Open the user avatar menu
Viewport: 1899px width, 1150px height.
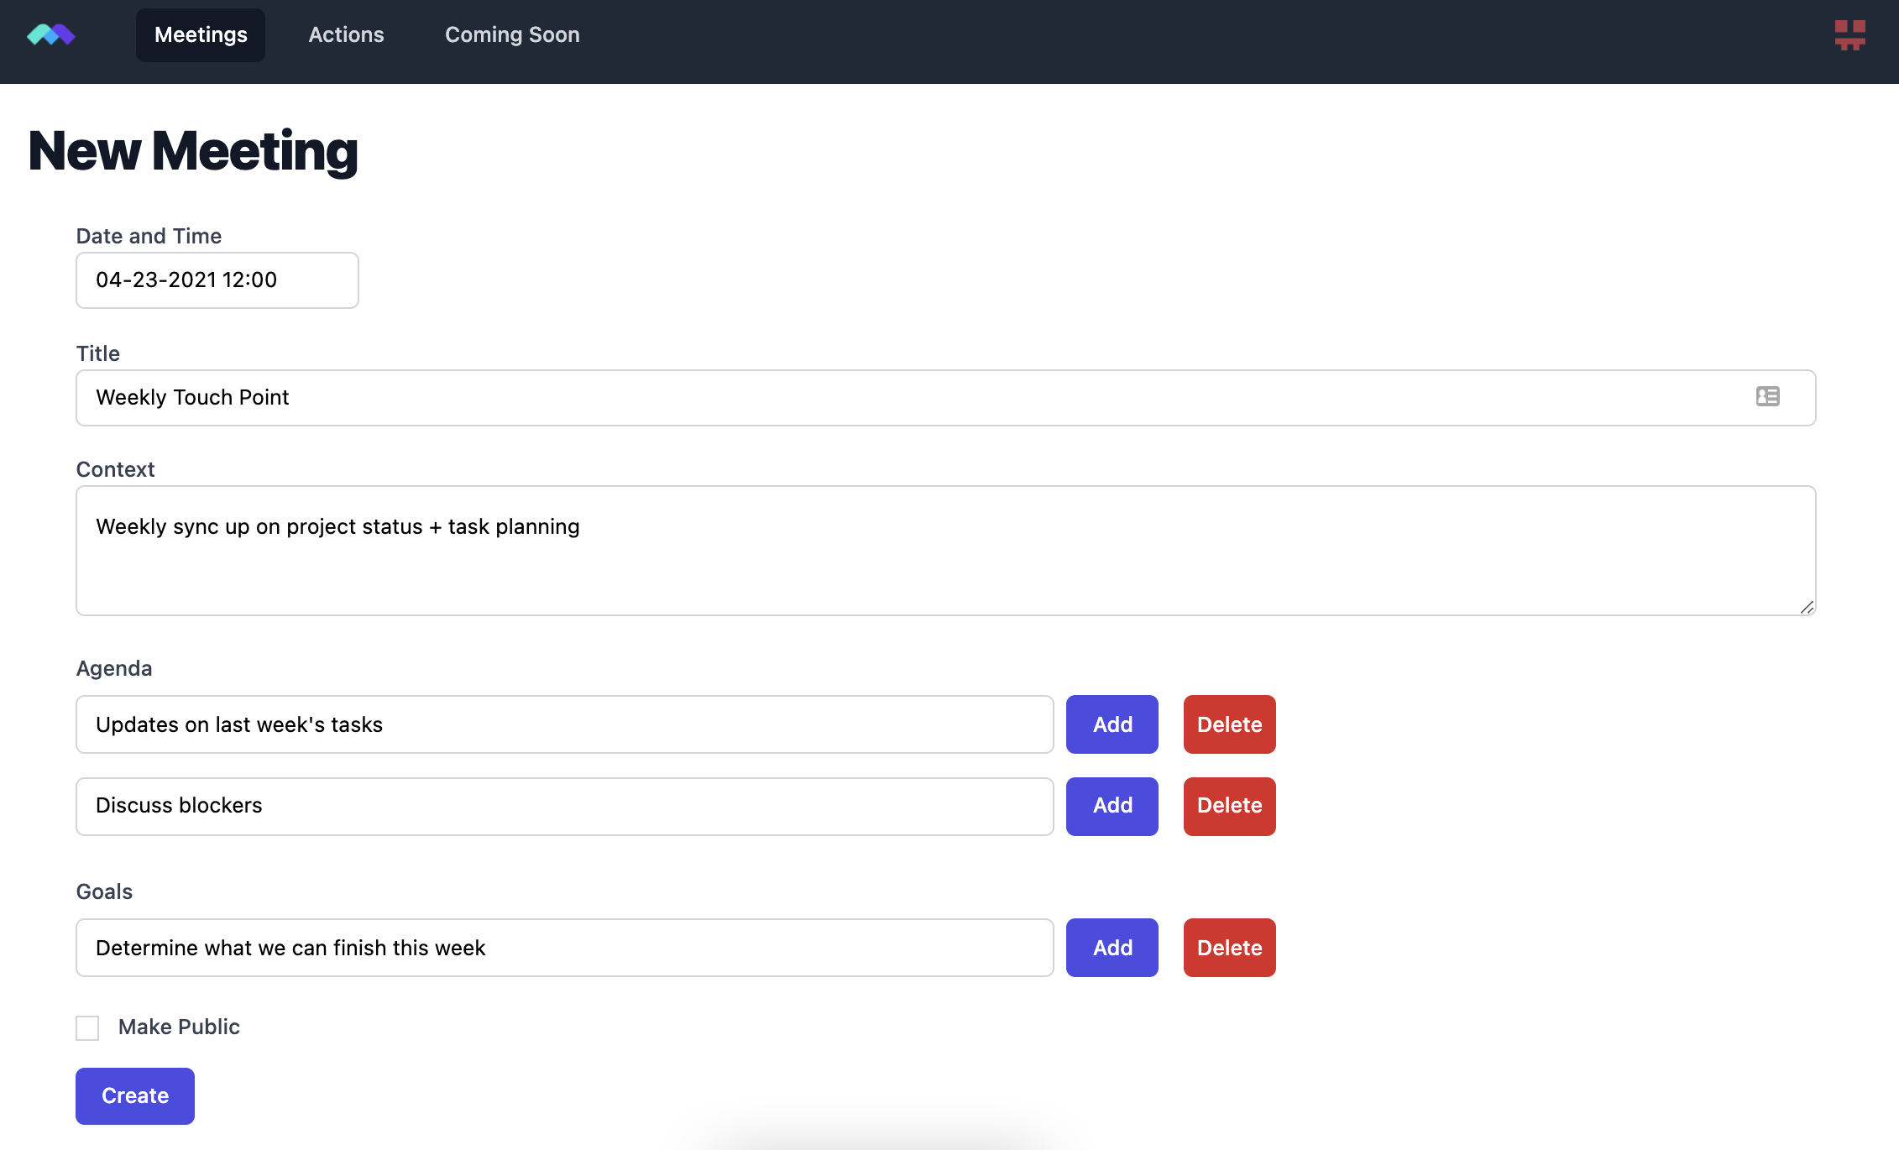pos(1849,35)
